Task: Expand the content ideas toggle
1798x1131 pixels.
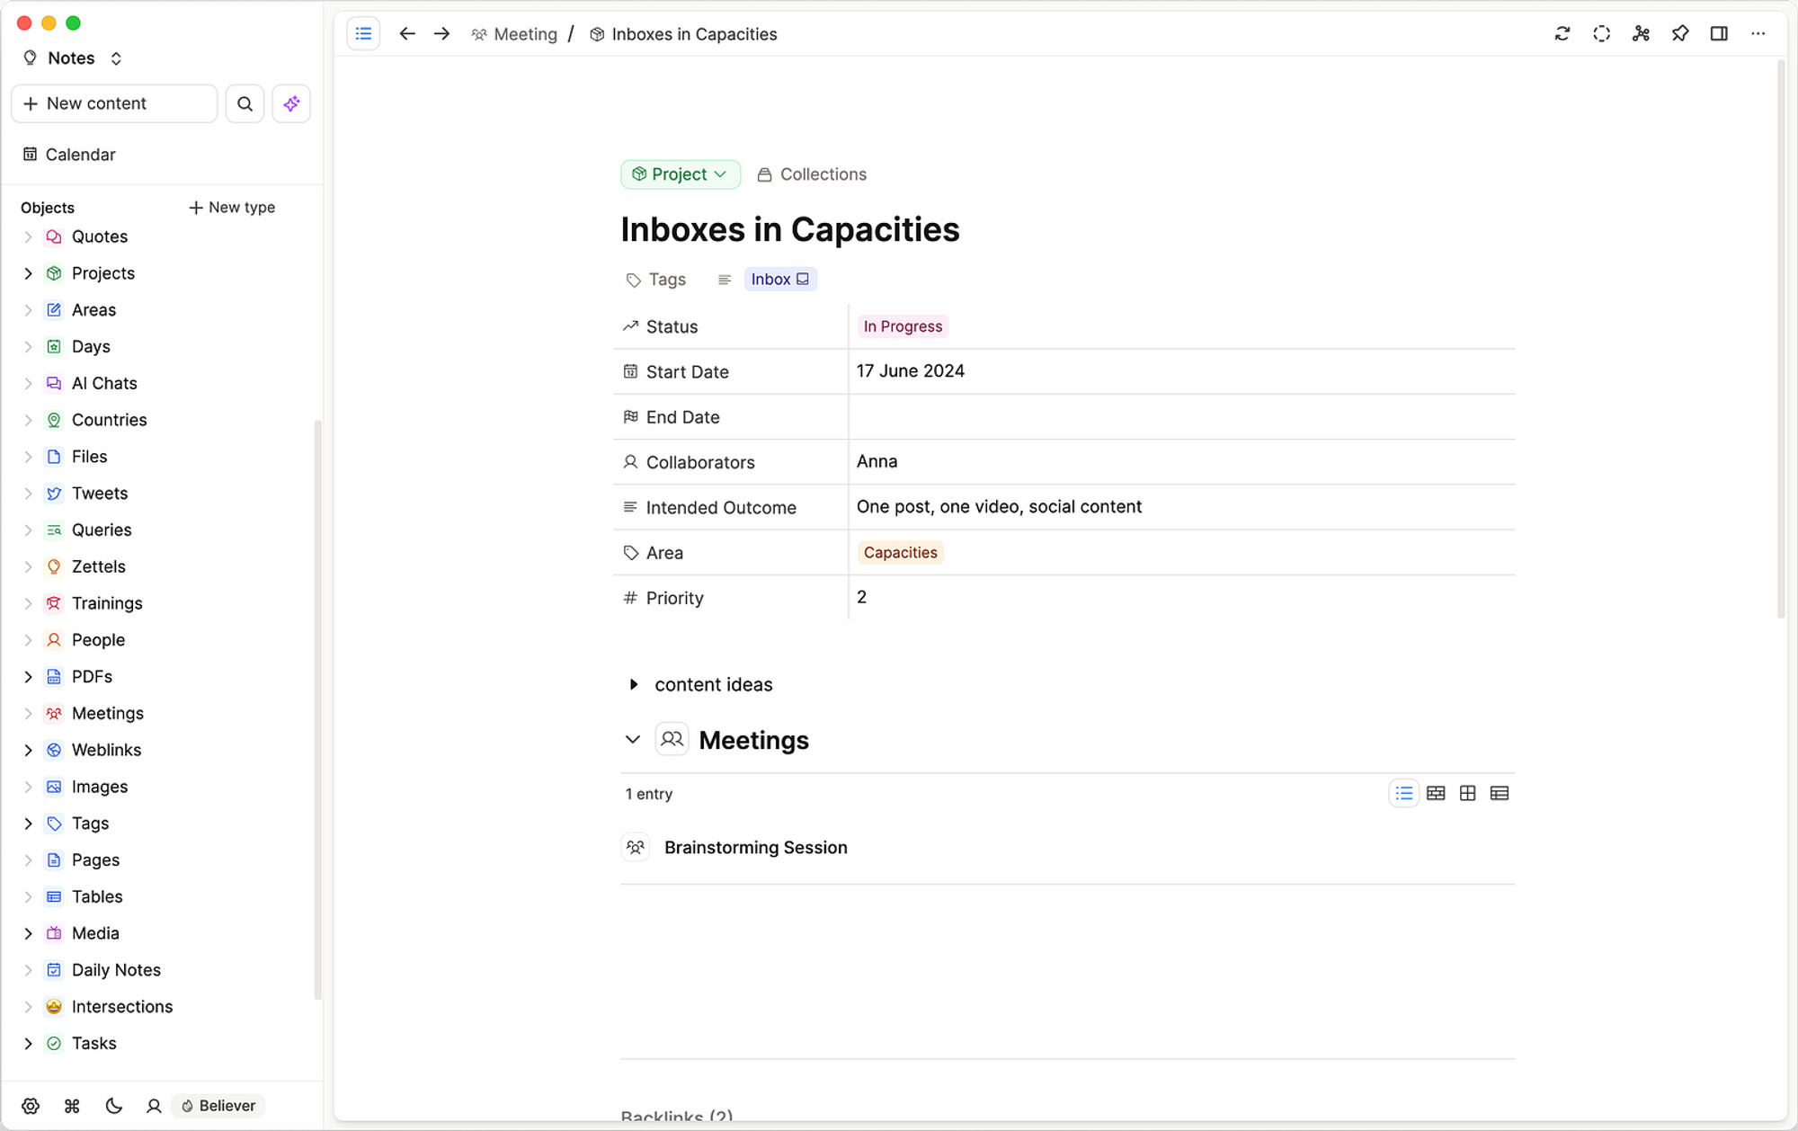Action: [634, 685]
